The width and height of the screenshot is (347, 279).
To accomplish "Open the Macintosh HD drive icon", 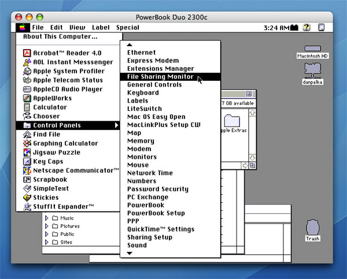I will (x=312, y=51).
